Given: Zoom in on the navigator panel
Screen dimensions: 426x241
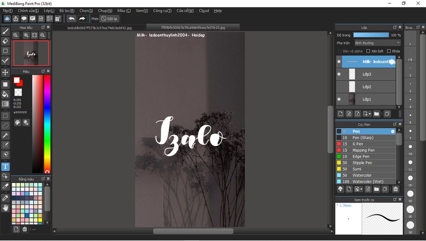Looking at the screenshot, I should click(x=26, y=35).
